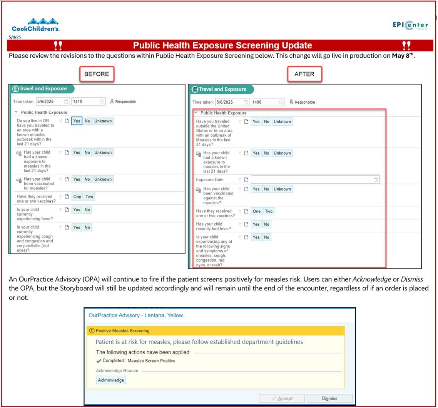The image size is (438, 408).
Task: Click the EPICenter logo
Action: (410, 25)
